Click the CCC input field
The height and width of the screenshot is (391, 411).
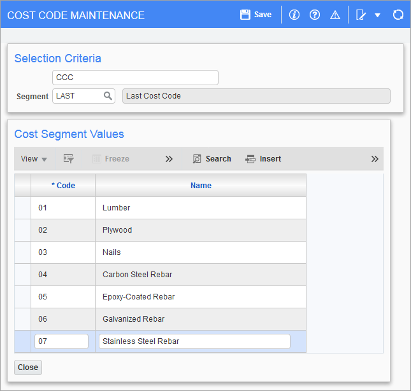coord(135,78)
